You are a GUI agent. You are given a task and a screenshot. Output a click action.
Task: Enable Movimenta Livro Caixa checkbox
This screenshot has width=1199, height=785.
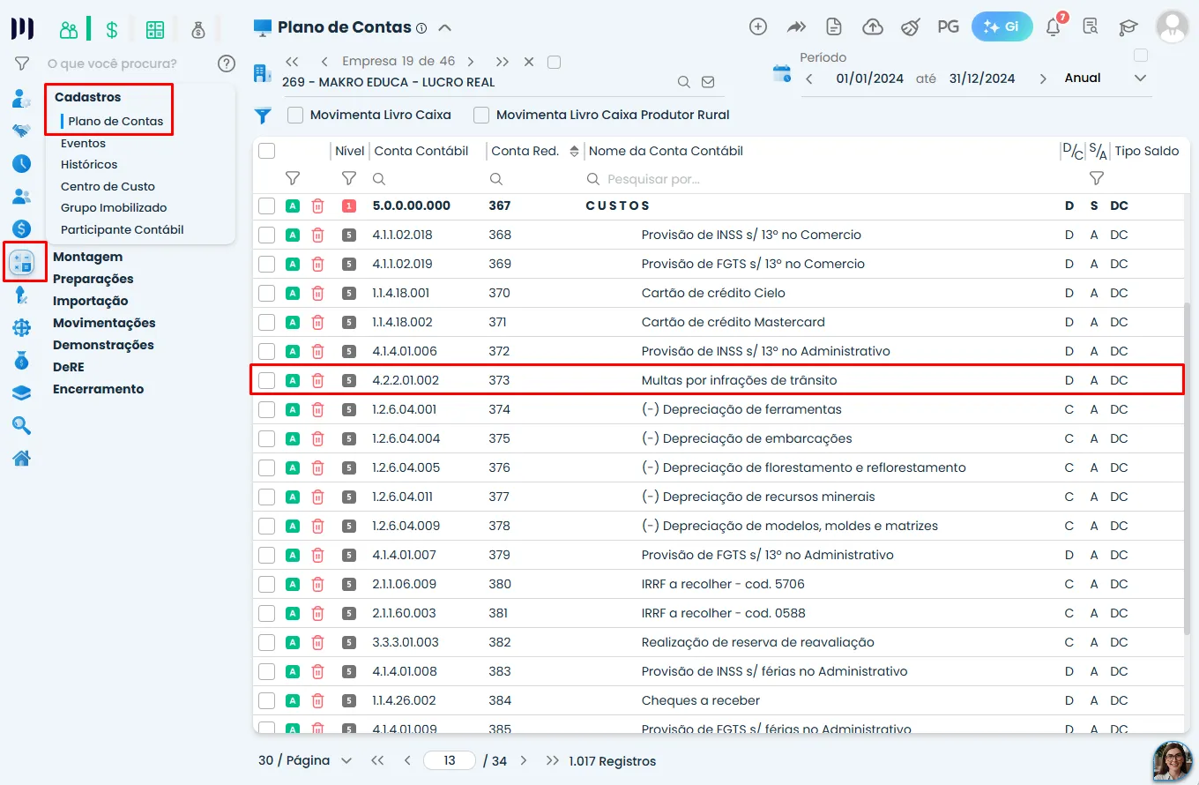click(x=295, y=115)
